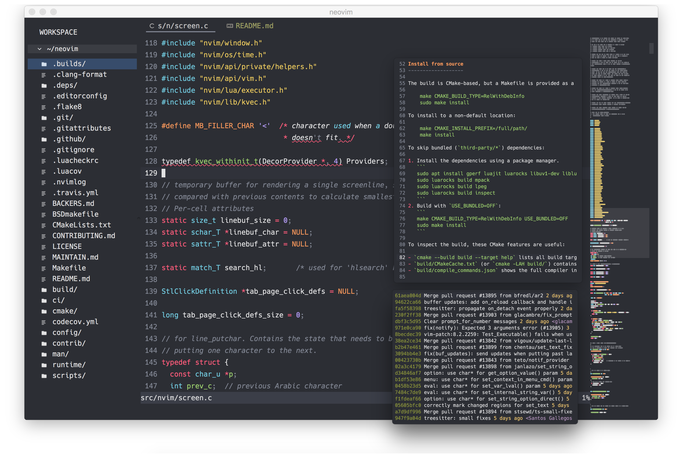Expand the .github/ directory
The height and width of the screenshot is (458, 691).
(x=69, y=139)
